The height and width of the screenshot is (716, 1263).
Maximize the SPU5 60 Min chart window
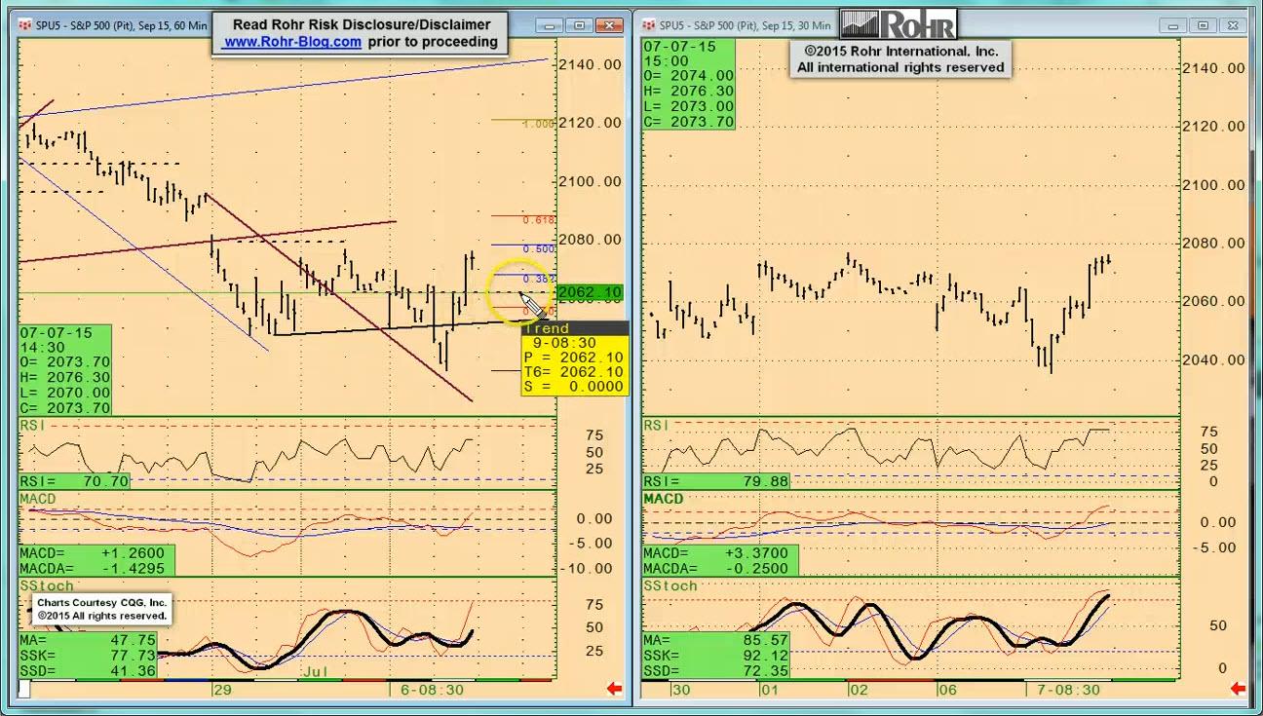(x=580, y=25)
